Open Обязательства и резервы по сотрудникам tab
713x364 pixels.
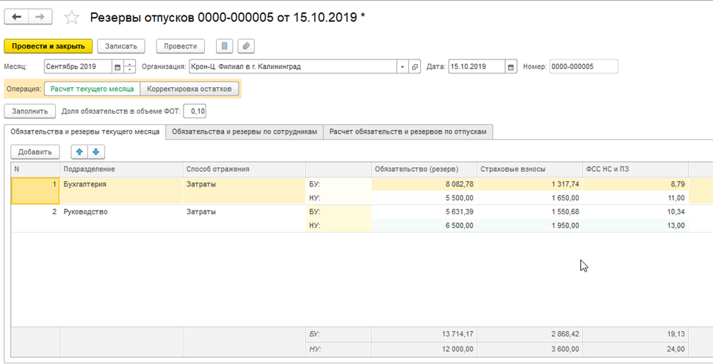(245, 131)
